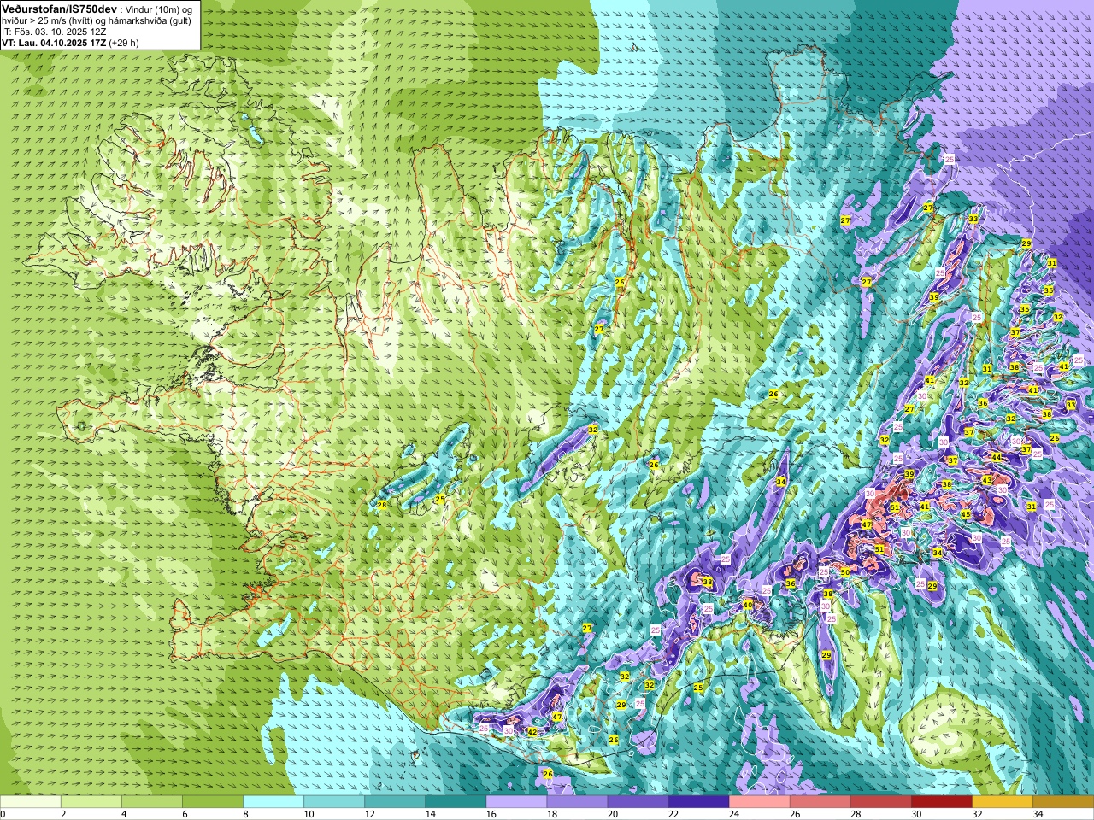Click the yellow gust label '45'
Viewport: 1094px width, 820px height.
[x=966, y=515]
